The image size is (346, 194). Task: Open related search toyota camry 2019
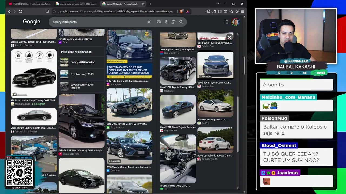click(82, 74)
